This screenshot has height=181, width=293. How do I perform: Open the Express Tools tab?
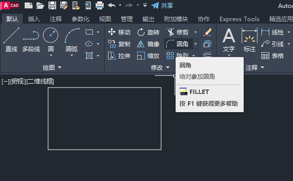239,19
